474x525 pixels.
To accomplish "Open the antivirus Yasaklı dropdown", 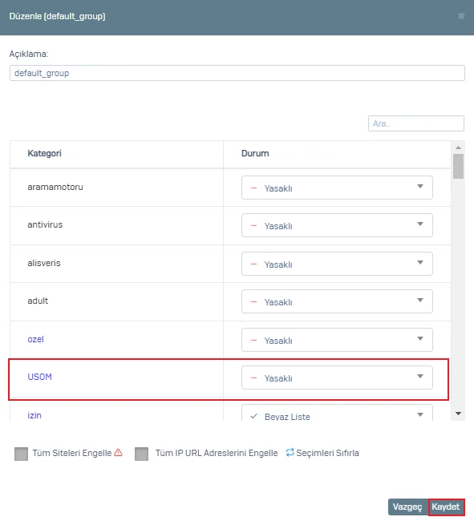I will 337,225.
